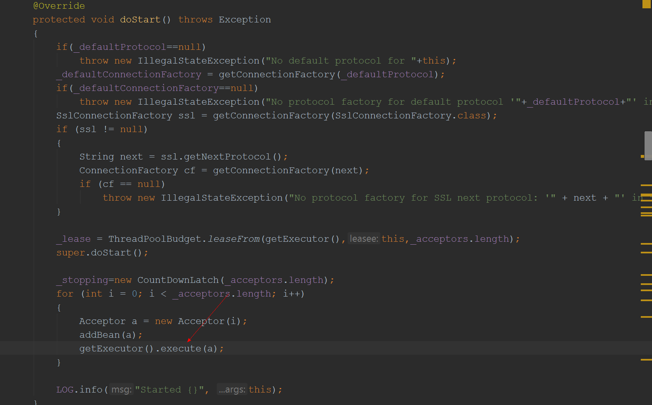Click the cf variable in ConnectionFactory declaration
The height and width of the screenshot is (405, 652).
coord(189,170)
